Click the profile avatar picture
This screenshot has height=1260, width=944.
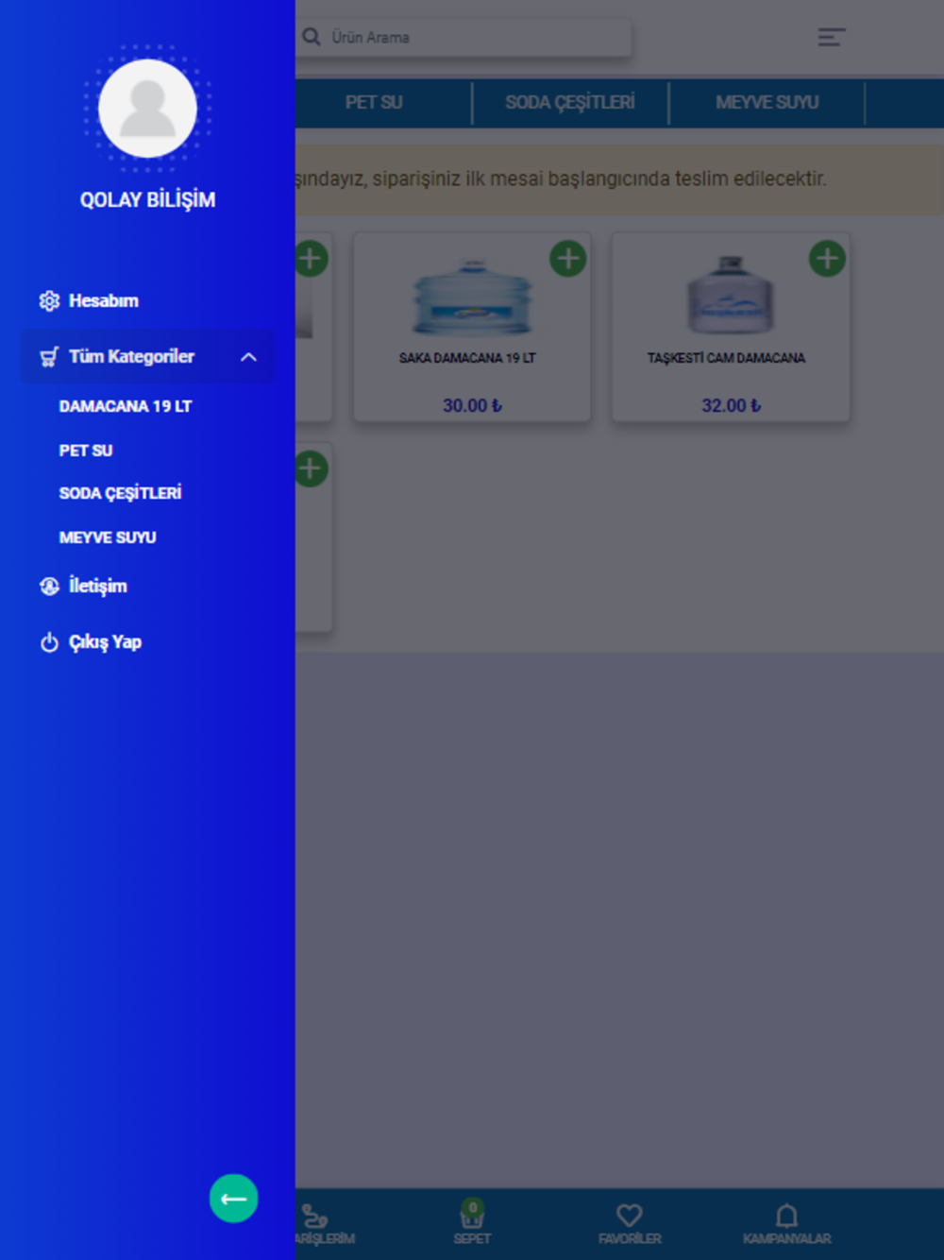pyautogui.click(x=147, y=109)
